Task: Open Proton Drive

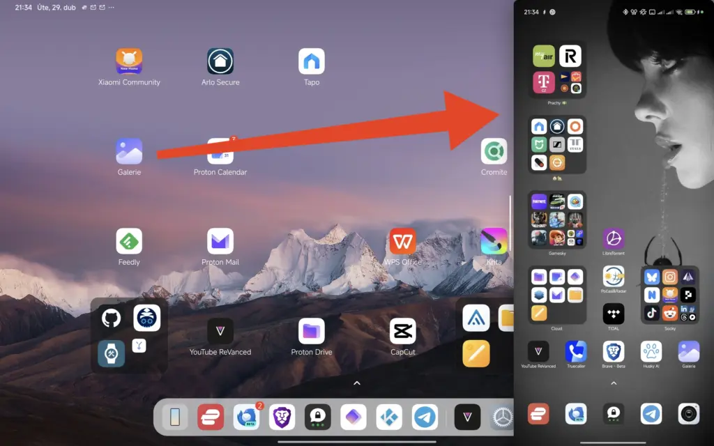Action: pyautogui.click(x=312, y=331)
